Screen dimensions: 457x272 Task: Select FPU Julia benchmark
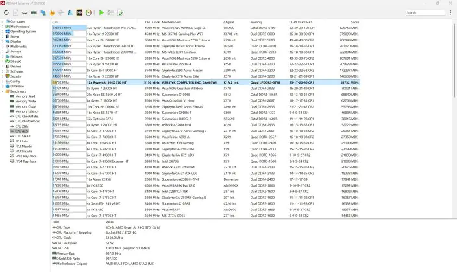(21, 141)
